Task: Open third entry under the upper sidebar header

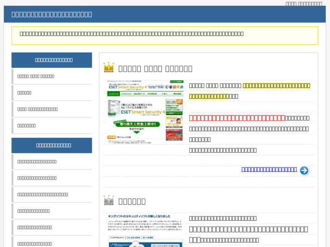Action: [52, 109]
